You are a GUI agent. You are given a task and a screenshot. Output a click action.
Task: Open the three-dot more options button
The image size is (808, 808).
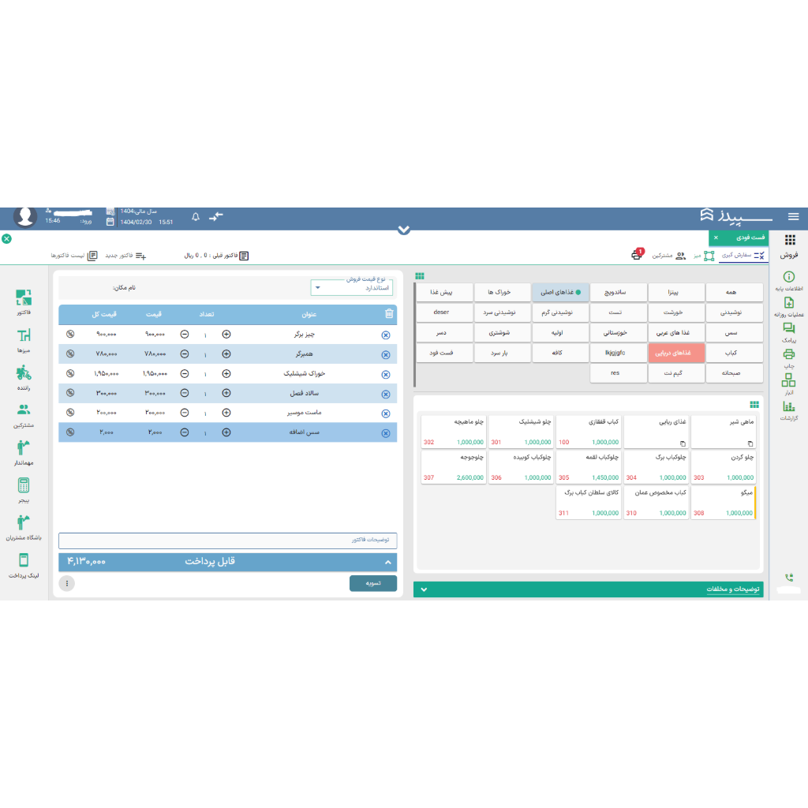(x=67, y=583)
